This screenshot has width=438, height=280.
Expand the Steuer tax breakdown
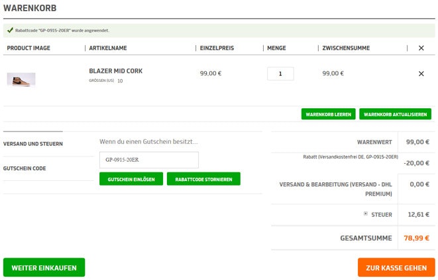[365, 214]
